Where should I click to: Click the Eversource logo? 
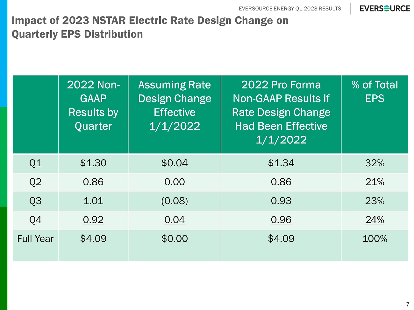point(385,9)
